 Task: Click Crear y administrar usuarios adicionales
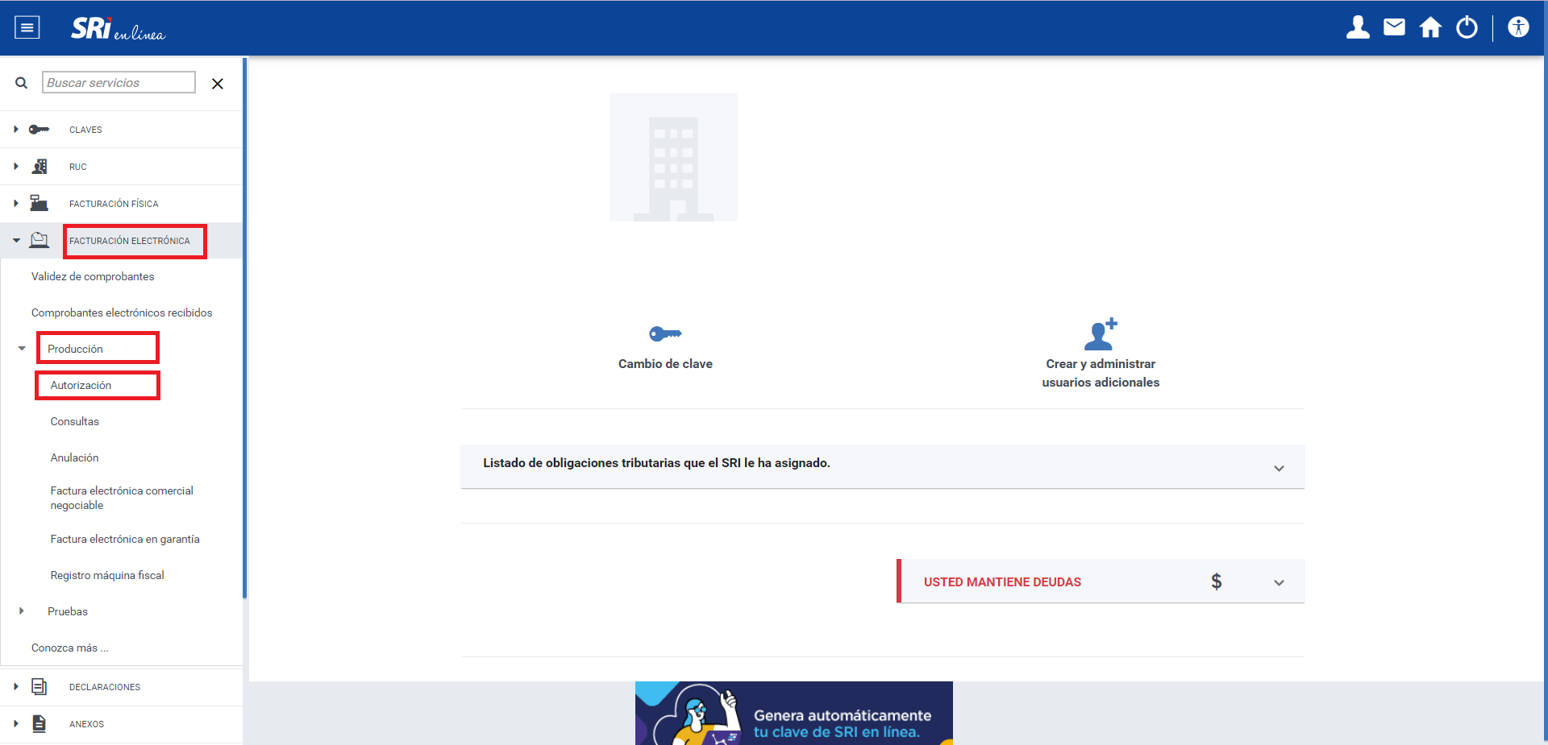click(x=1101, y=373)
